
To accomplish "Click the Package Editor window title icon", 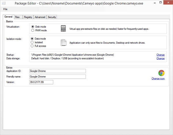I will 4,3.
